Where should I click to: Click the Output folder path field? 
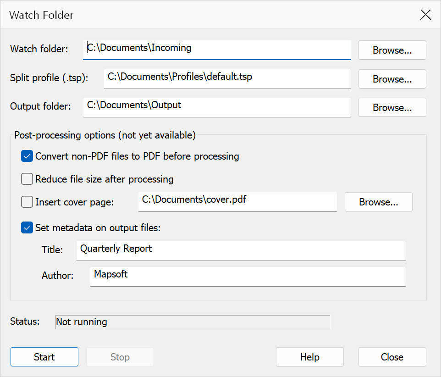tap(217, 107)
